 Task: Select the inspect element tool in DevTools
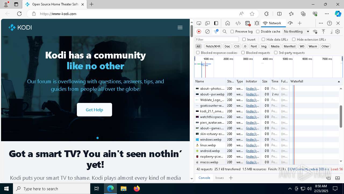[199, 23]
